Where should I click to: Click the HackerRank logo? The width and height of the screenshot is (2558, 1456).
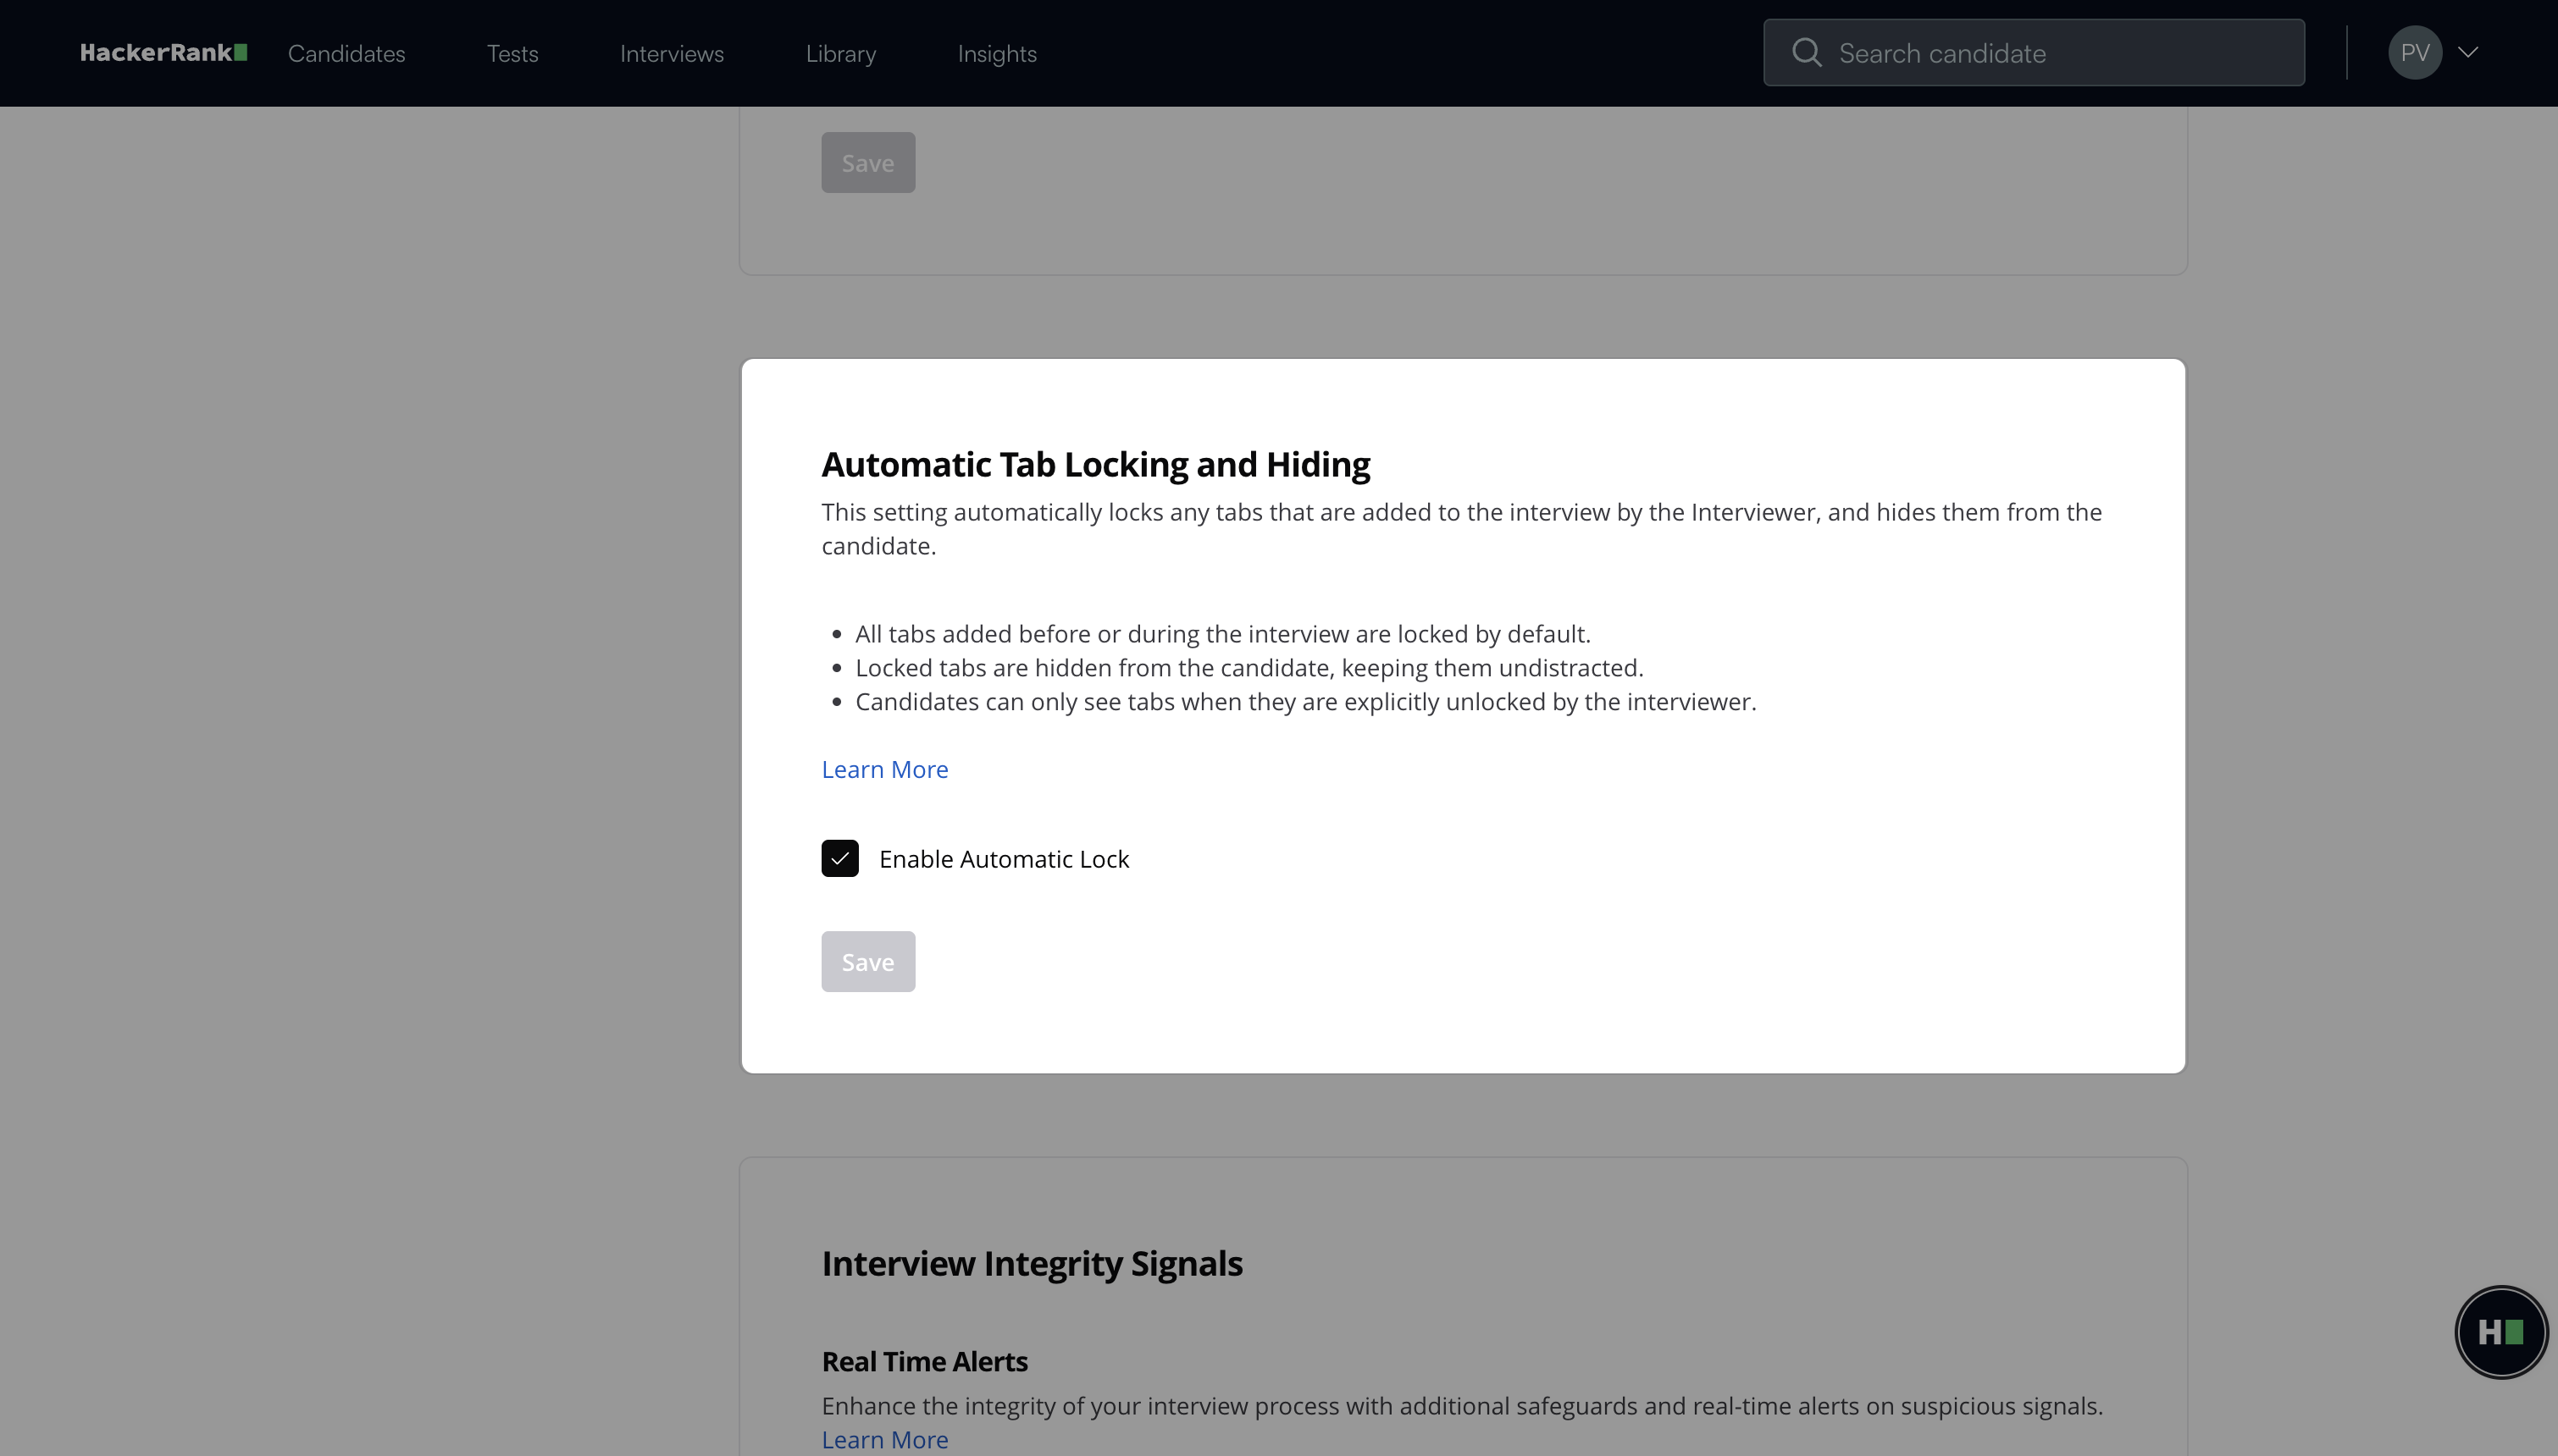(163, 53)
